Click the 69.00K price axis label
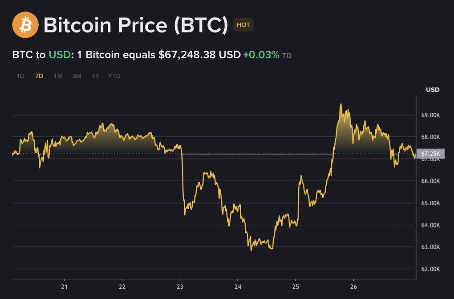 tap(430, 115)
